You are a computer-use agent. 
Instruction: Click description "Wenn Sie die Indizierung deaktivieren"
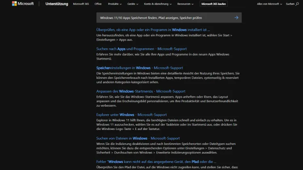(166, 148)
